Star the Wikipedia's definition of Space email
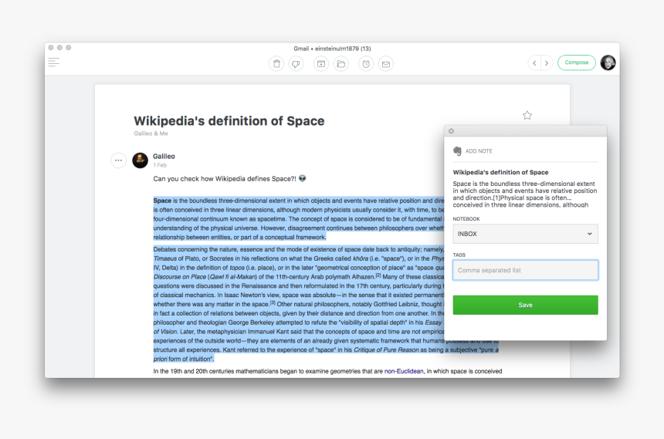The width and height of the screenshot is (664, 439). [x=527, y=115]
